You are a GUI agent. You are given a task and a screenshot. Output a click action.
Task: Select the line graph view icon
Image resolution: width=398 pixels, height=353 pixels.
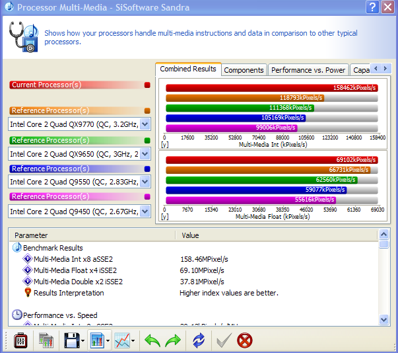122,340
